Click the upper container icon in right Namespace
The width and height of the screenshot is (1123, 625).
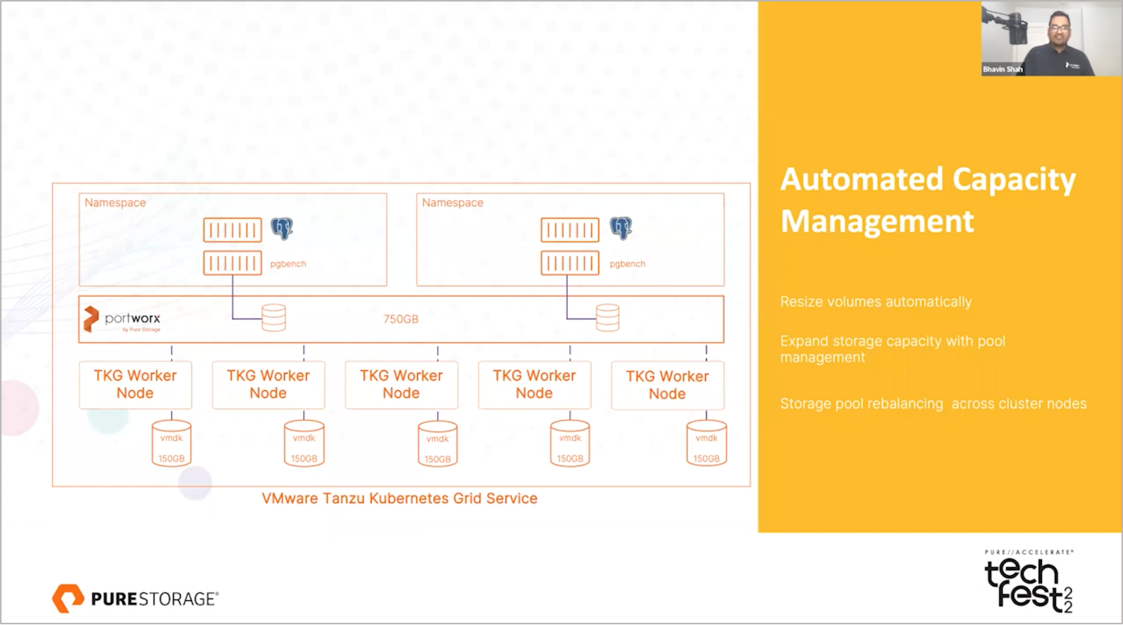(x=570, y=230)
